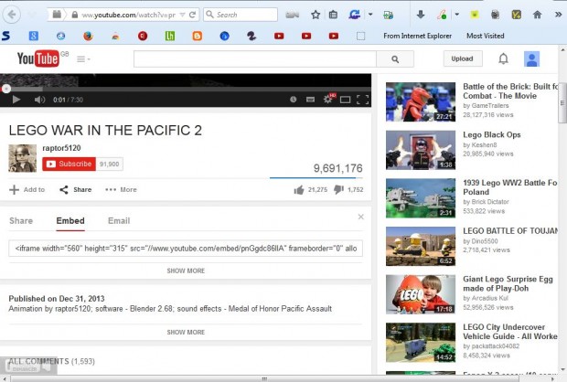Open the YouTube guide menu dropdown

point(83,58)
